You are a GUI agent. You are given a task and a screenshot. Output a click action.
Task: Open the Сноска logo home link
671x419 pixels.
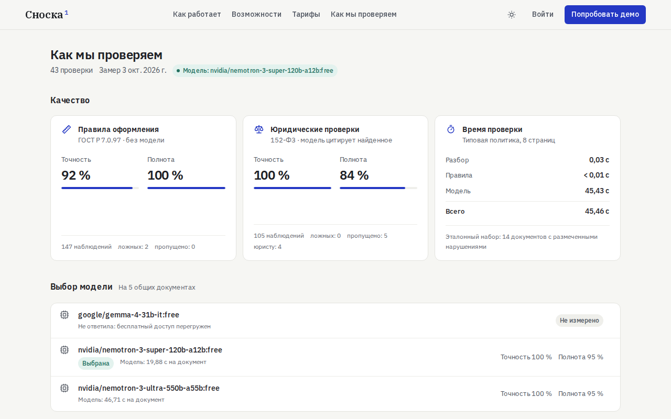(47, 14)
